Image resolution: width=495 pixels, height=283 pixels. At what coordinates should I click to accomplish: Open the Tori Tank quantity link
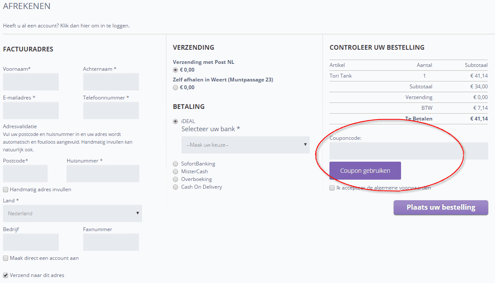(x=424, y=76)
